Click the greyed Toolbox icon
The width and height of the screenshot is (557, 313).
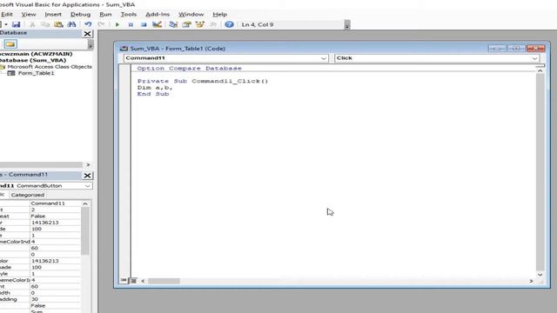pyautogui.click(x=213, y=24)
